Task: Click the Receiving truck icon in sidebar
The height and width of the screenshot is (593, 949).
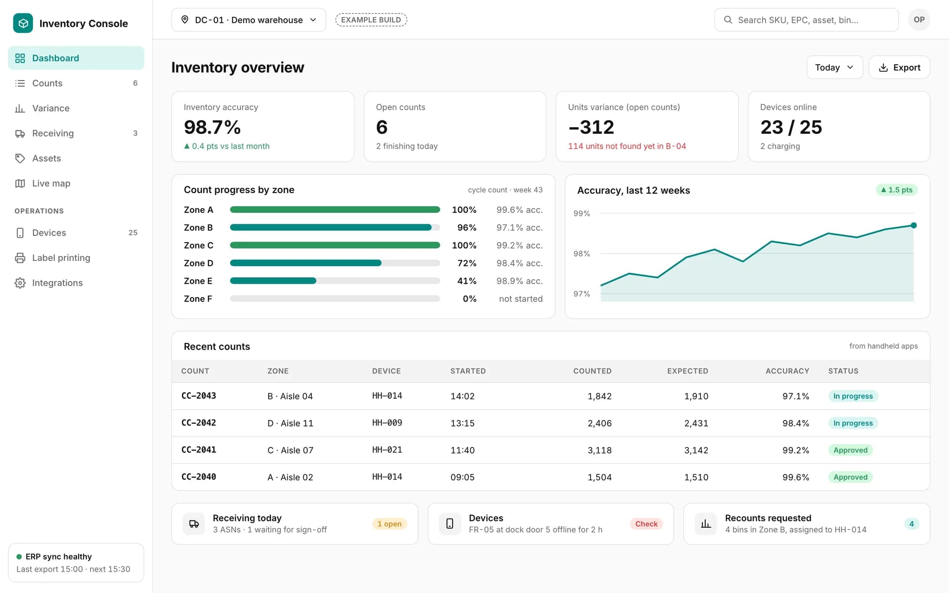Action: pyautogui.click(x=20, y=133)
